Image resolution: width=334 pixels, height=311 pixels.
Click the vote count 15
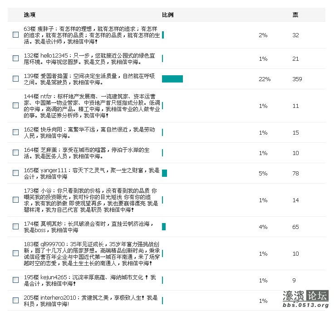coord(296,133)
